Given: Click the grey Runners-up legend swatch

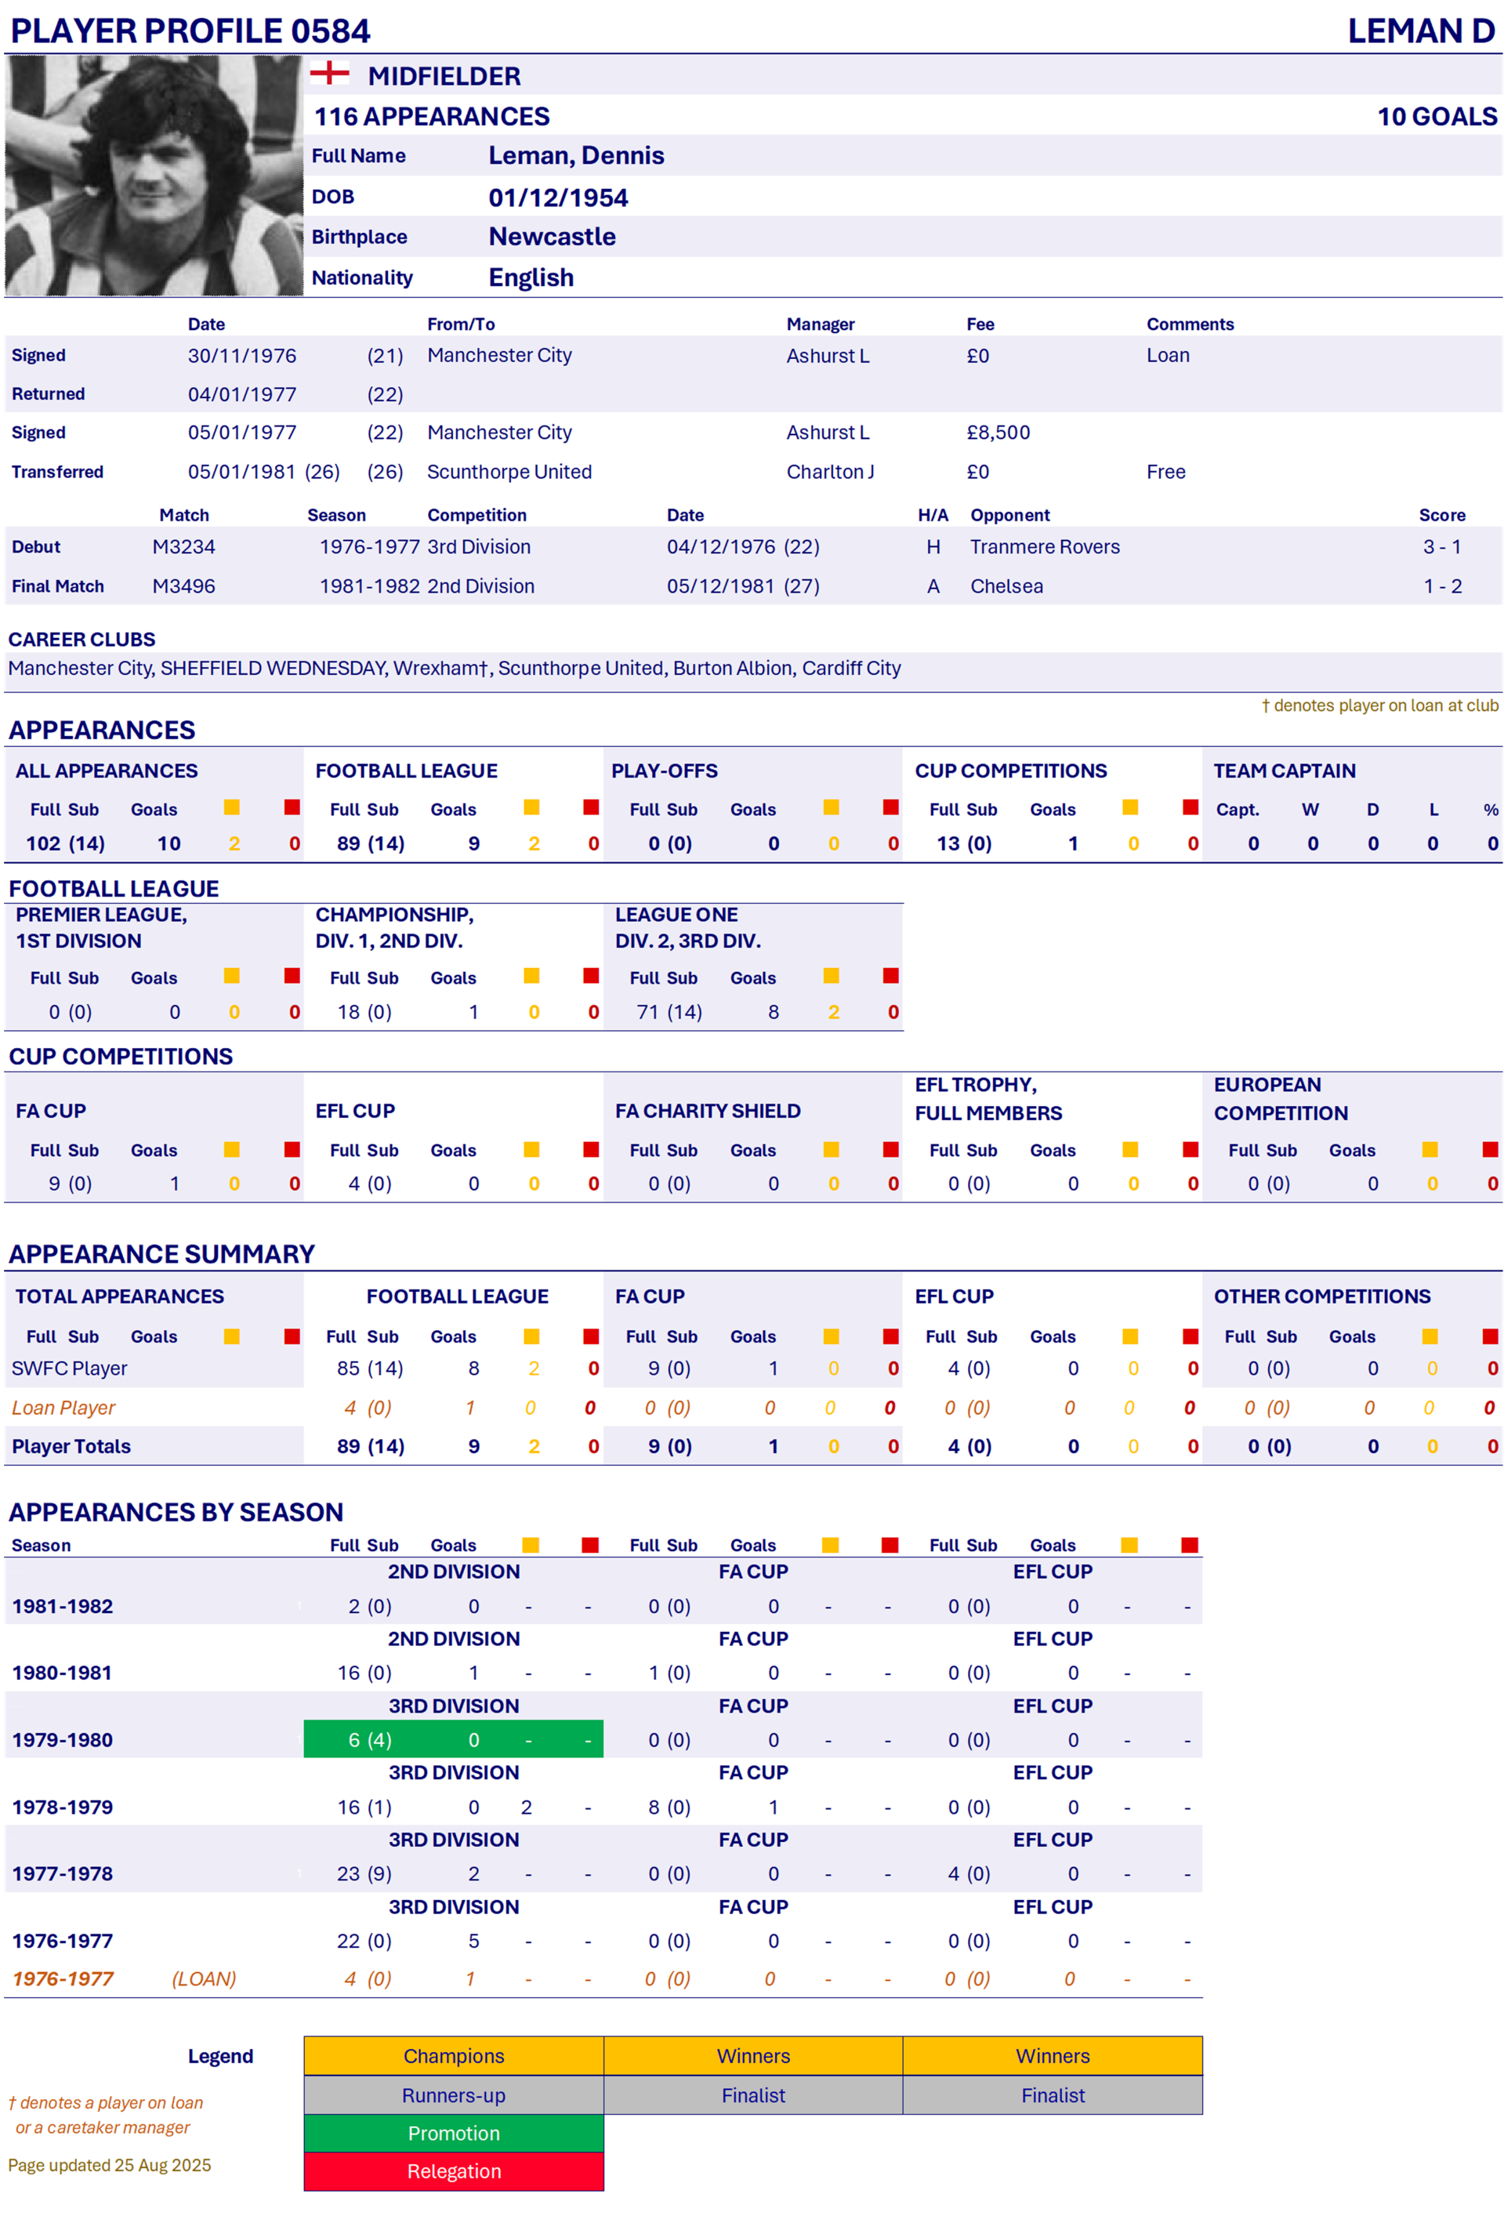Looking at the screenshot, I should 454,2094.
